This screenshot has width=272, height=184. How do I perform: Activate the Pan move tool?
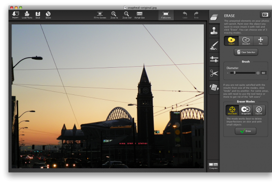coord(261,41)
